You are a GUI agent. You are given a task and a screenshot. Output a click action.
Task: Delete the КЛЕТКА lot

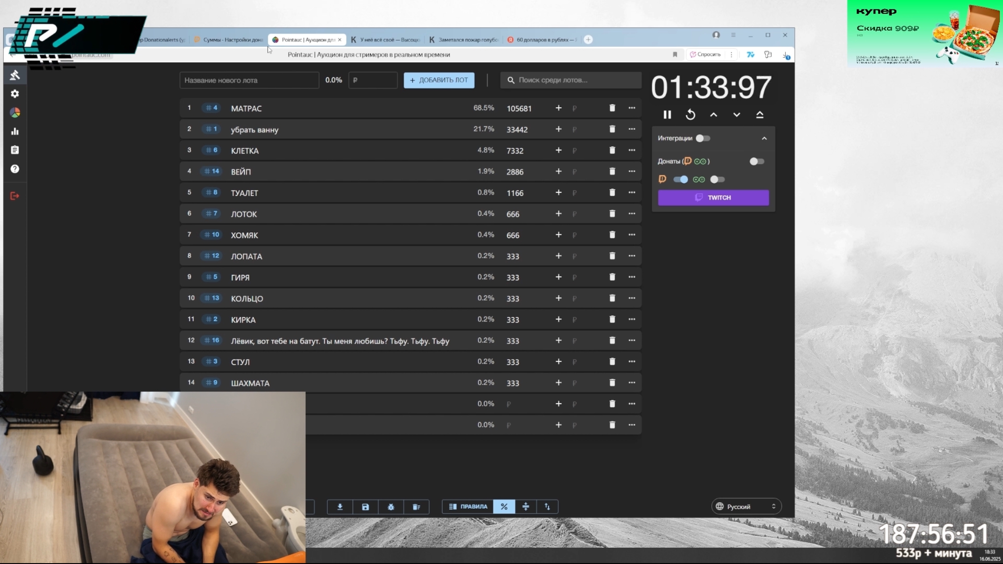(x=612, y=150)
